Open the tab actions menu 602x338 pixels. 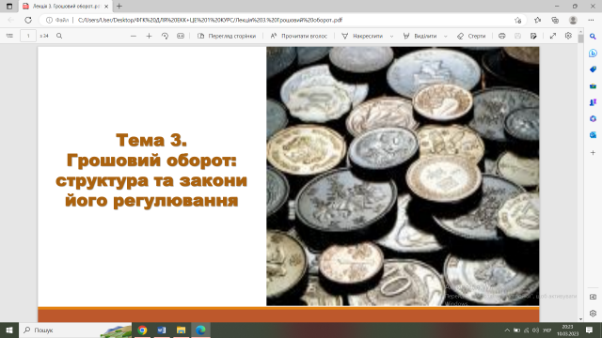(x=9, y=7)
